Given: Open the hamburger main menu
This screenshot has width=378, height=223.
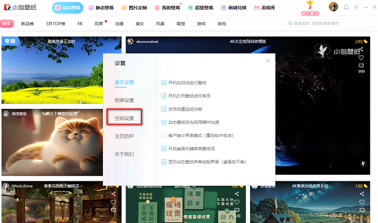Looking at the screenshot, I should pyautogui.click(x=356, y=8).
